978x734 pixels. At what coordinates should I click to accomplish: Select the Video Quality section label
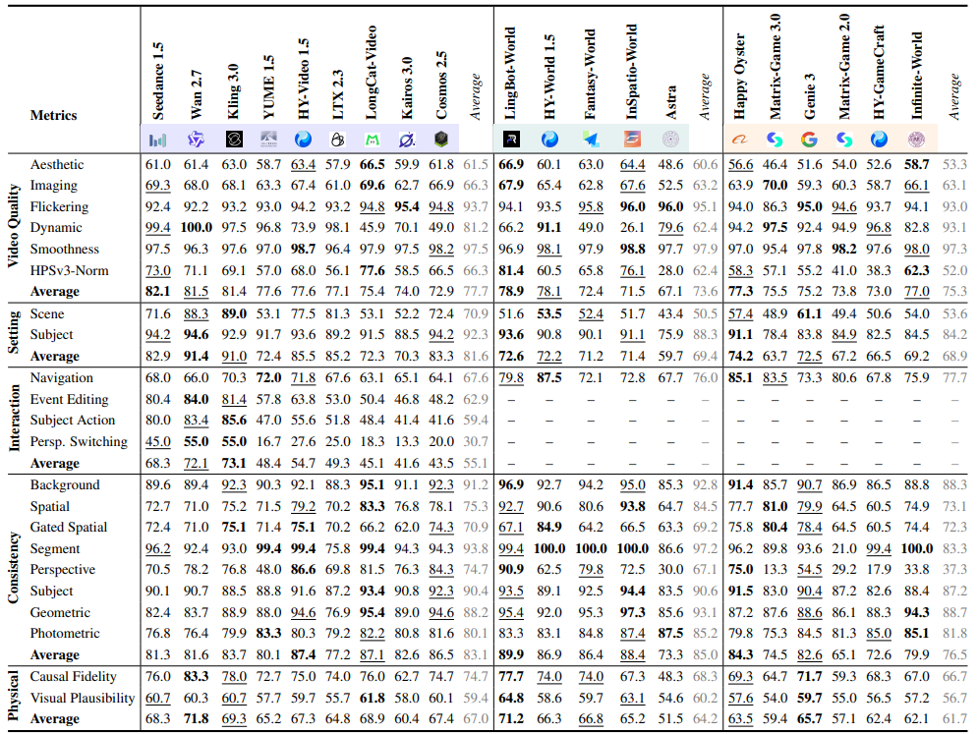click(x=13, y=226)
